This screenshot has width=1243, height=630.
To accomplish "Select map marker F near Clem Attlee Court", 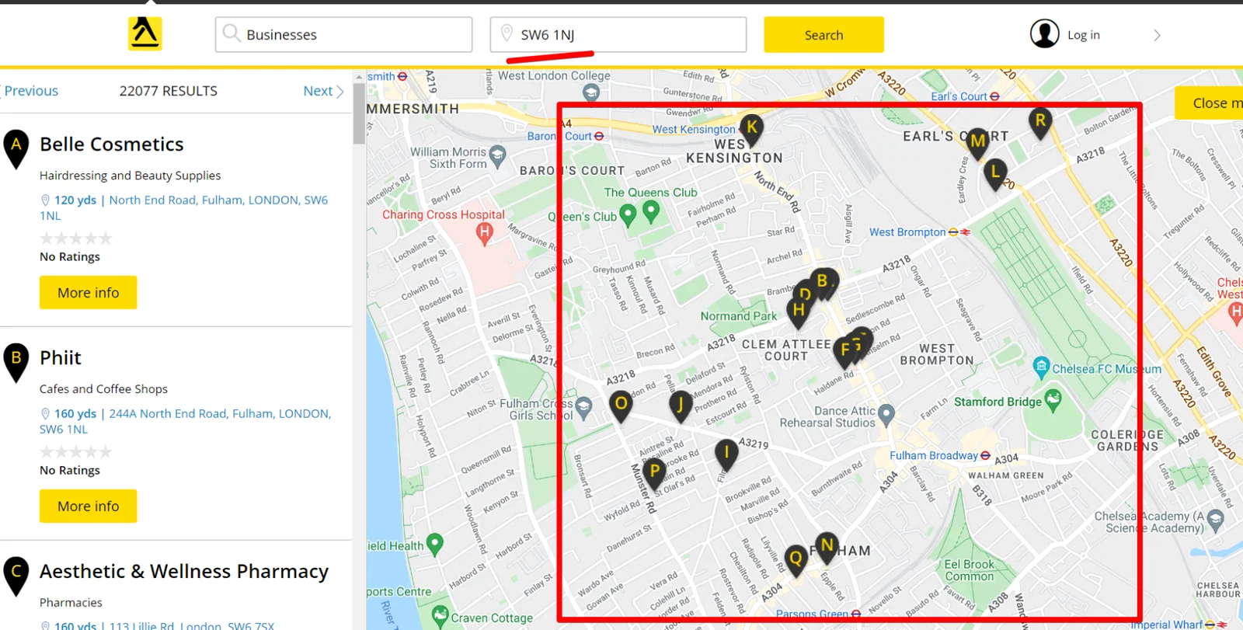I will click(845, 353).
